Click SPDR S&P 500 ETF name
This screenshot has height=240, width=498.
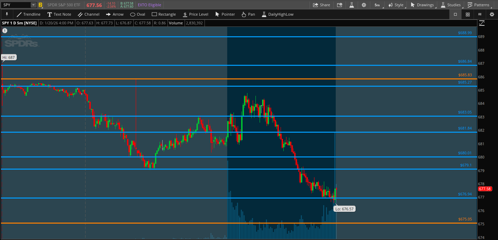click(x=65, y=5)
